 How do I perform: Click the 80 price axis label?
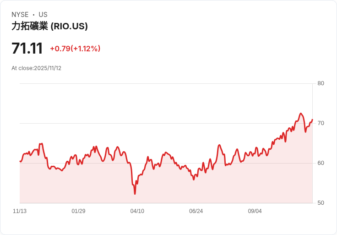pos(321,83)
